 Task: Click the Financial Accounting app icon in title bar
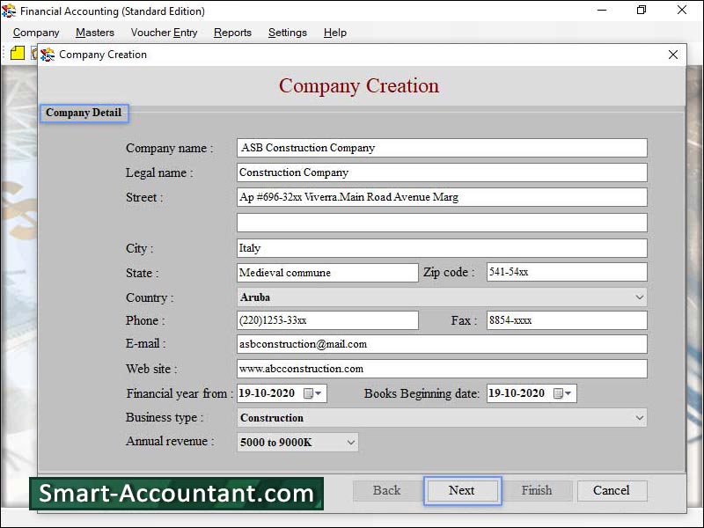(10, 11)
